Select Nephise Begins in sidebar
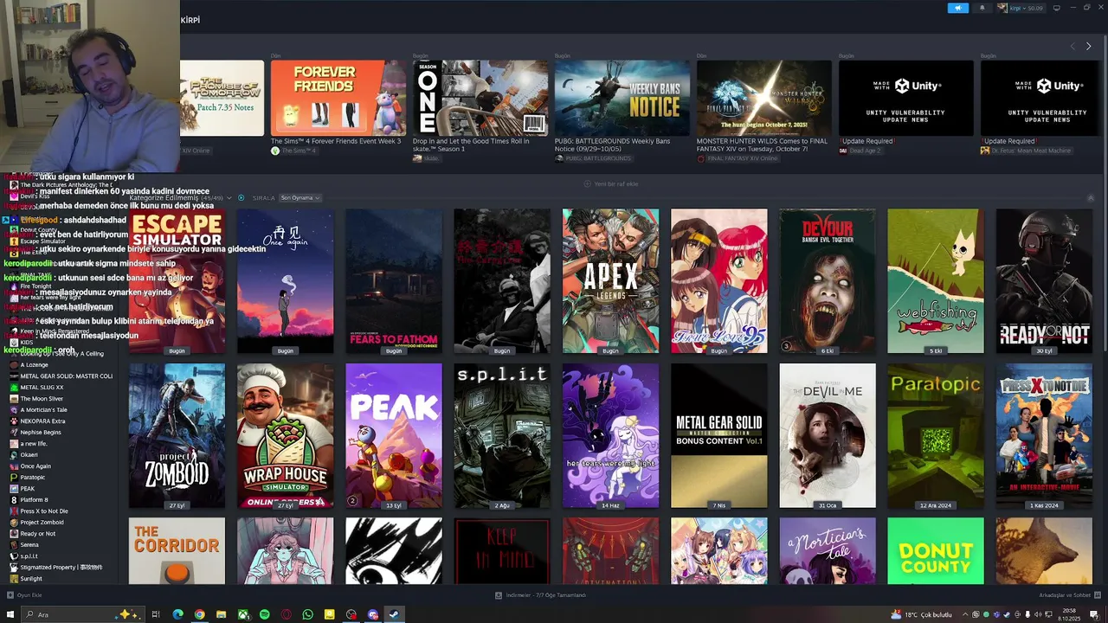The image size is (1108, 623). pos(41,433)
